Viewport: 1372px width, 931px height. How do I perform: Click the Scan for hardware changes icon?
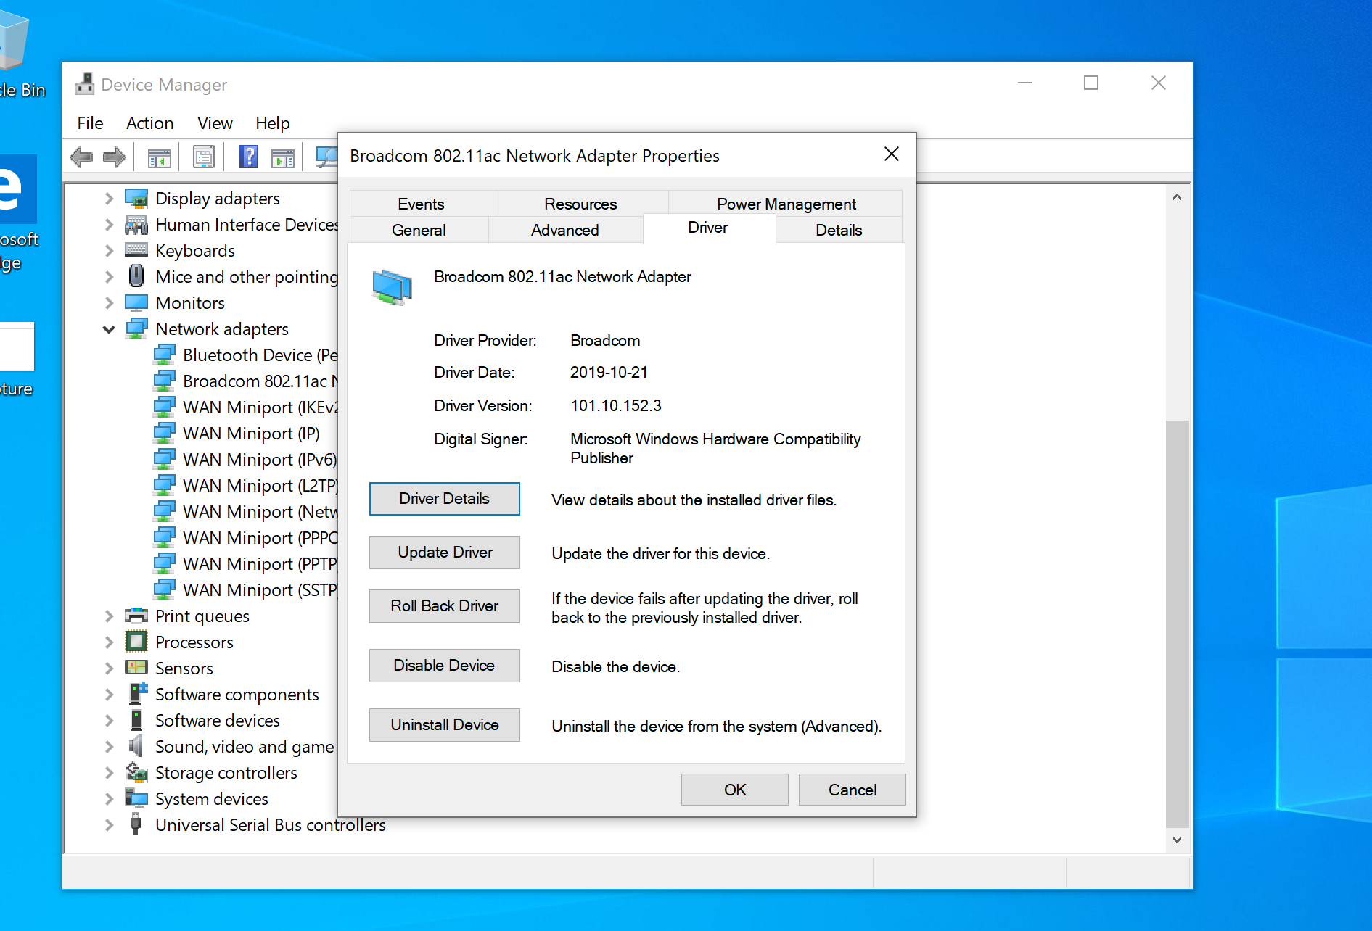click(327, 157)
